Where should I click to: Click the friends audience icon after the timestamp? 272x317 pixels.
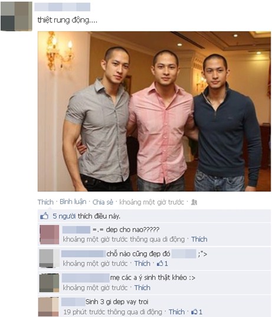[194, 202]
